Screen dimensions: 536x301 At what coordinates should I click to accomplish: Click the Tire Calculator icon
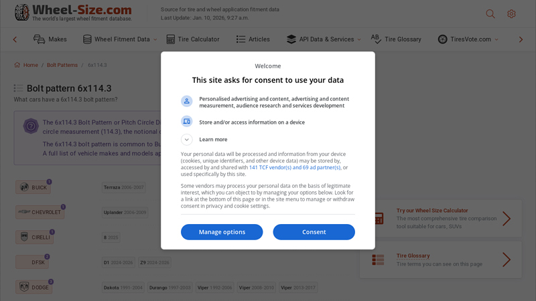[x=171, y=39]
